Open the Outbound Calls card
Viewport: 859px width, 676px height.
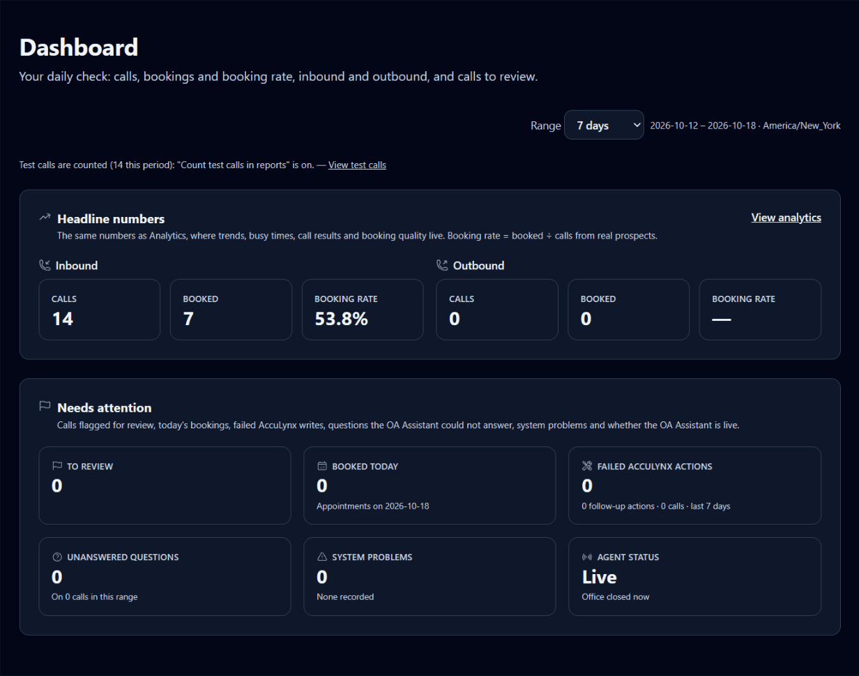coord(497,310)
